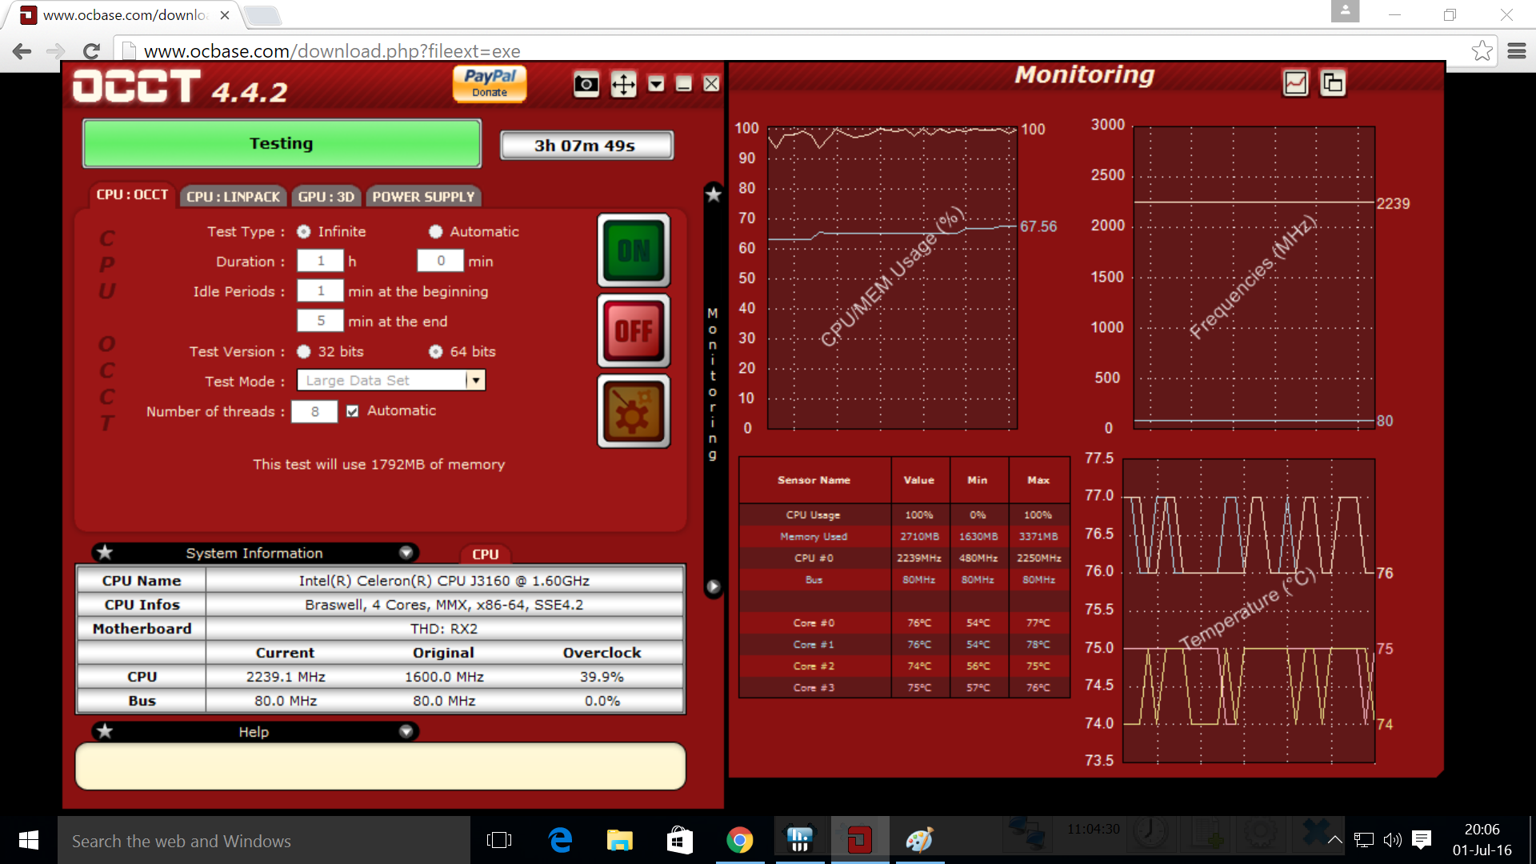Viewport: 1536px width, 864px height.
Task: Click the Chrome reload button
Action: point(91,51)
